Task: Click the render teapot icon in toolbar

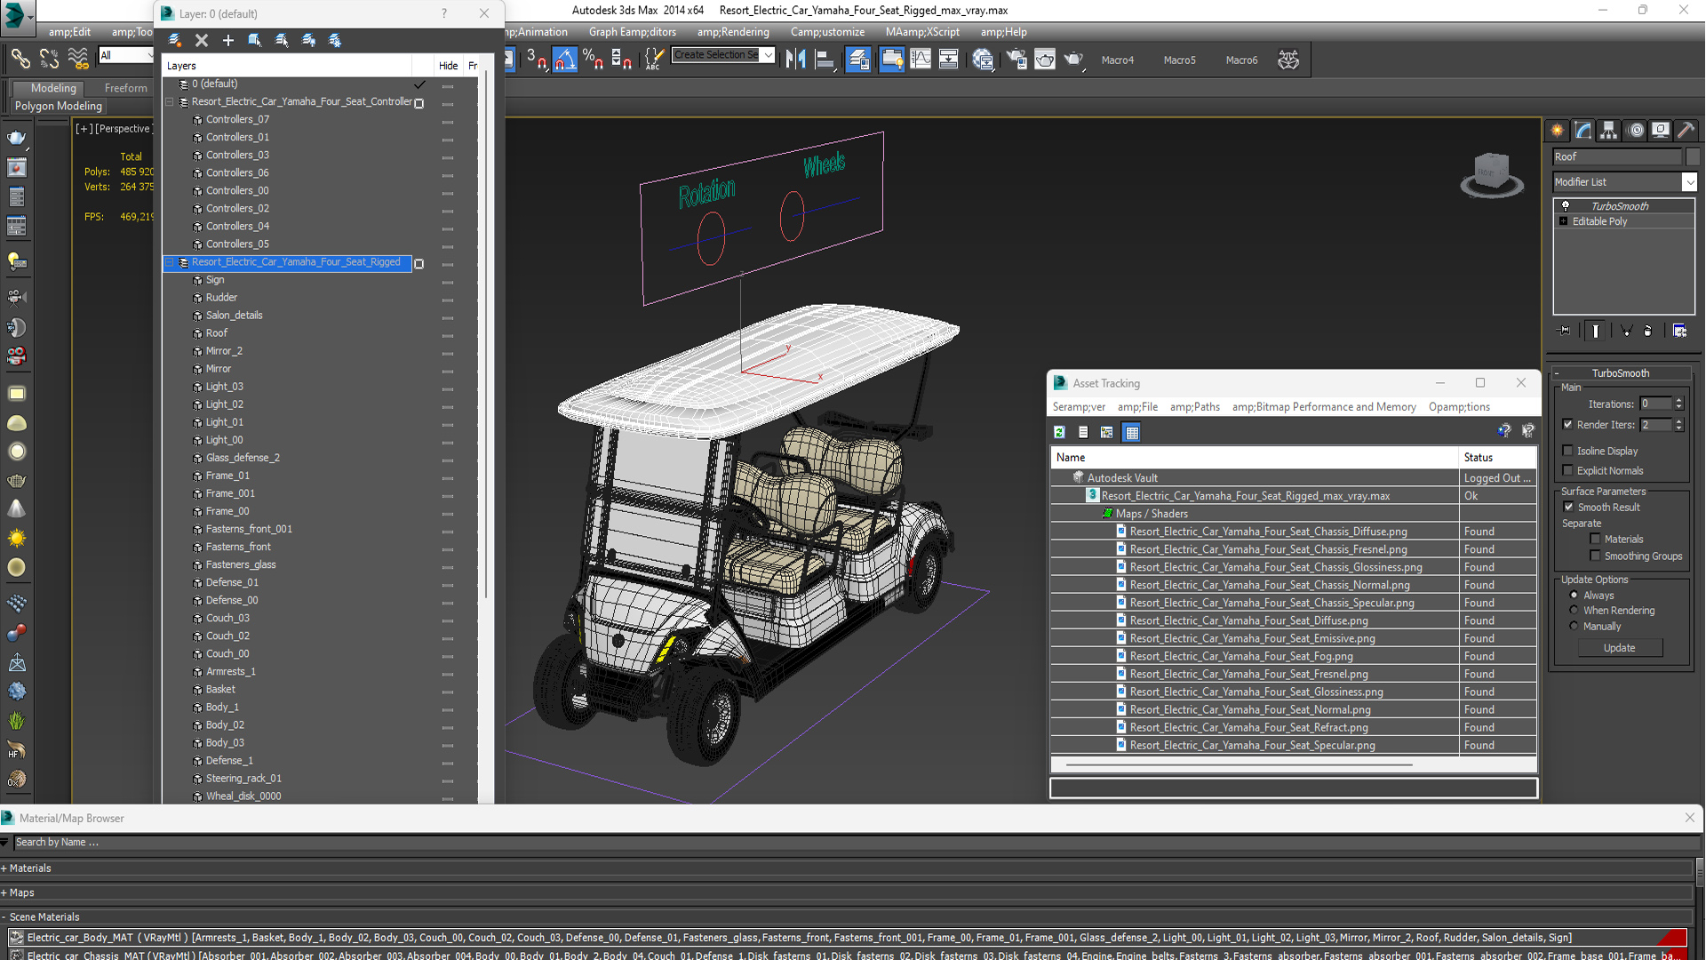Action: click(x=1073, y=60)
